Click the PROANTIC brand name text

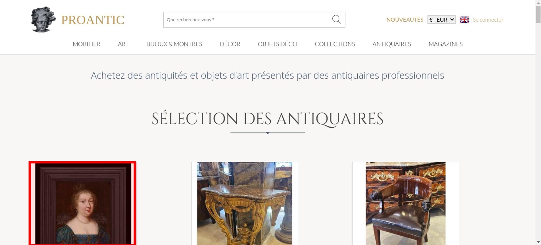(x=93, y=20)
